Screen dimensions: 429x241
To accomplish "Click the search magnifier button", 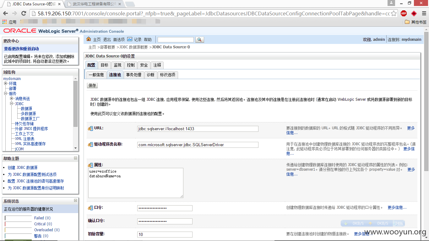I will point(200,40).
